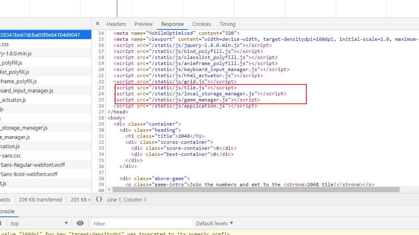Viewport: 419px width, 235px height.
Task: Click line number 28 in the response
Action: [101, 118]
